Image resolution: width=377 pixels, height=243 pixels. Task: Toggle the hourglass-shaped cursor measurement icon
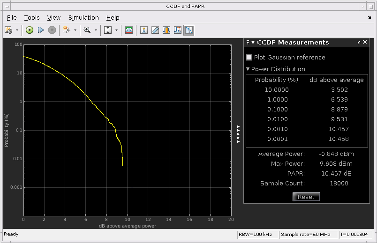coord(144,30)
